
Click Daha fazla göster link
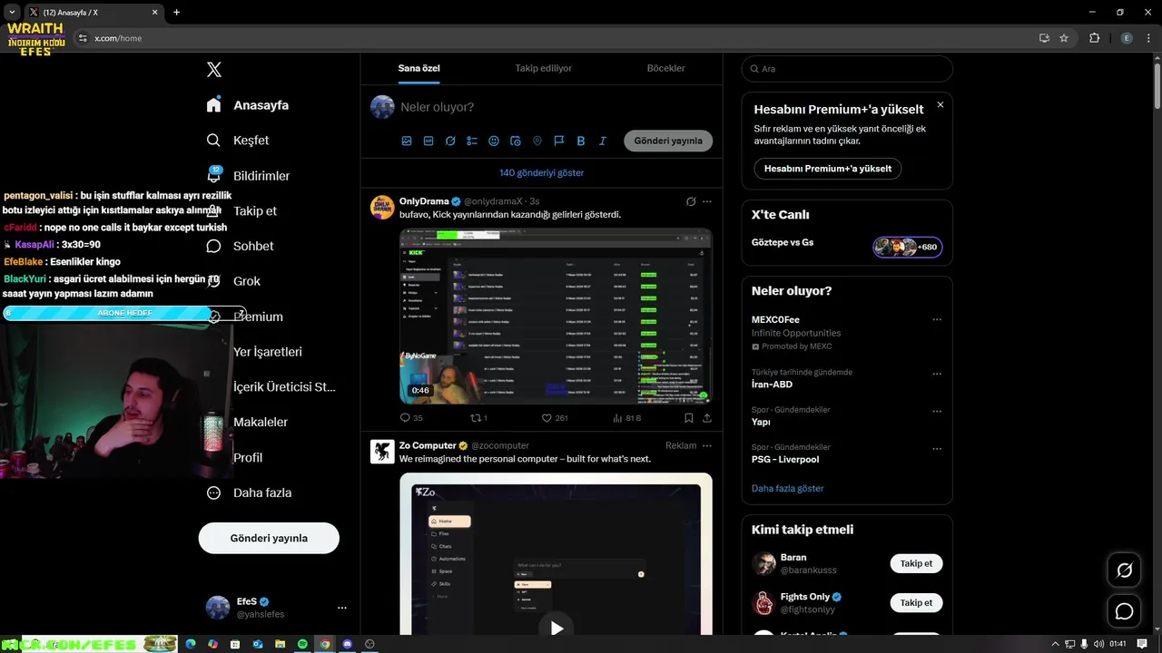787,488
